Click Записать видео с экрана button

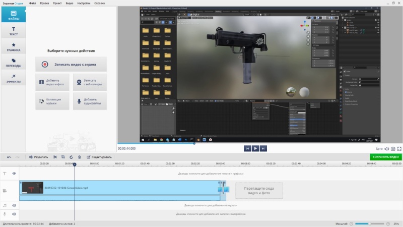71,65
